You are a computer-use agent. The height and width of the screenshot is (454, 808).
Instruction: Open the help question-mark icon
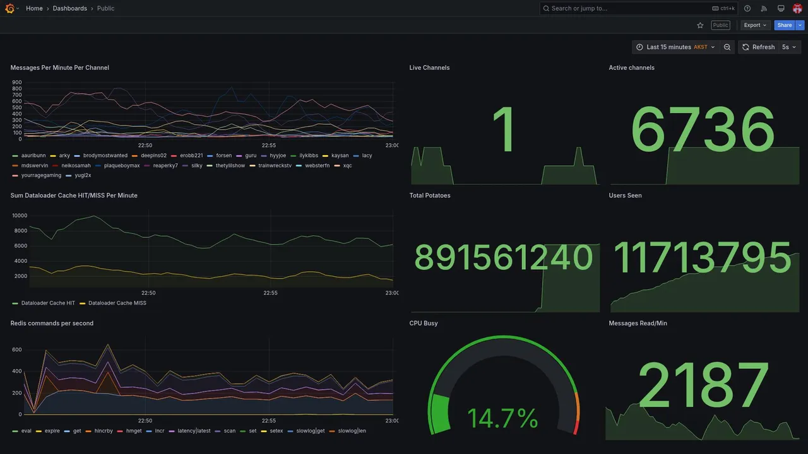point(747,8)
